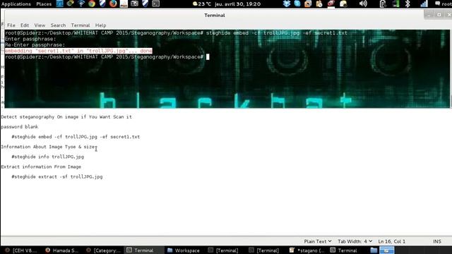Click the 'Detect steganography On image' line
The image size is (452, 254).
pos(66,117)
